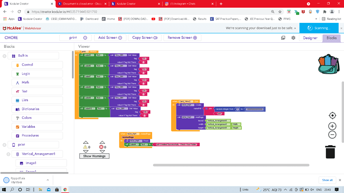Zoom out with the minus icon

click(333, 135)
